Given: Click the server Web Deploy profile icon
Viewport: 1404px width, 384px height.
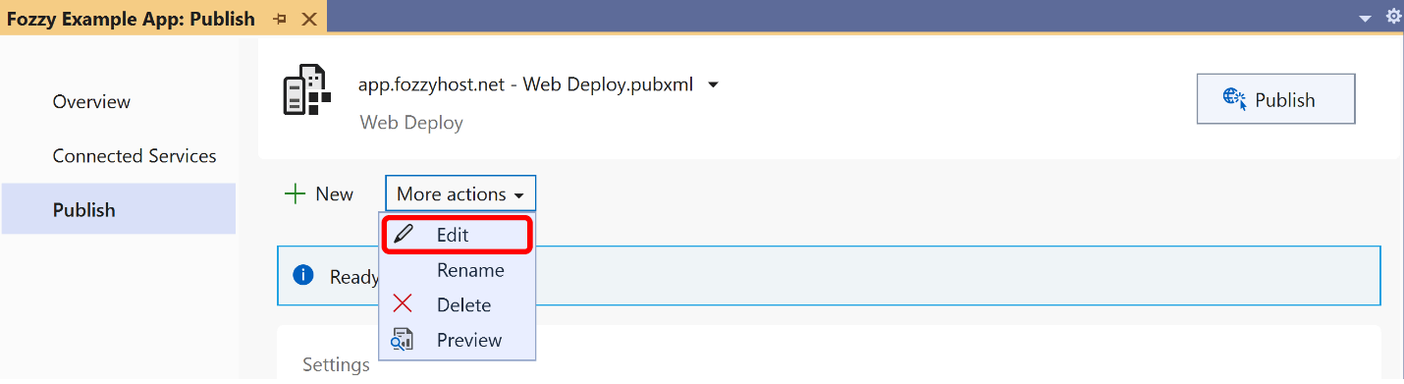Looking at the screenshot, I should pos(306,90).
